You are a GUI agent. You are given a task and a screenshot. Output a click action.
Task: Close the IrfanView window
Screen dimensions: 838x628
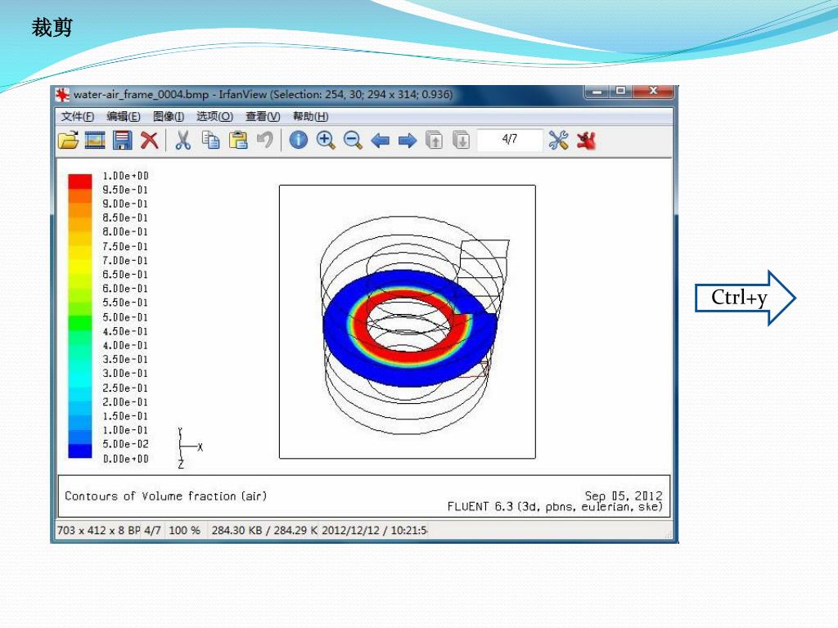(x=653, y=92)
